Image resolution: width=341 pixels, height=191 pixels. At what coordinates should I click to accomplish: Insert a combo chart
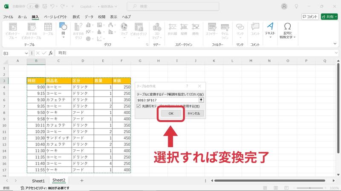pyautogui.click(x=112, y=32)
